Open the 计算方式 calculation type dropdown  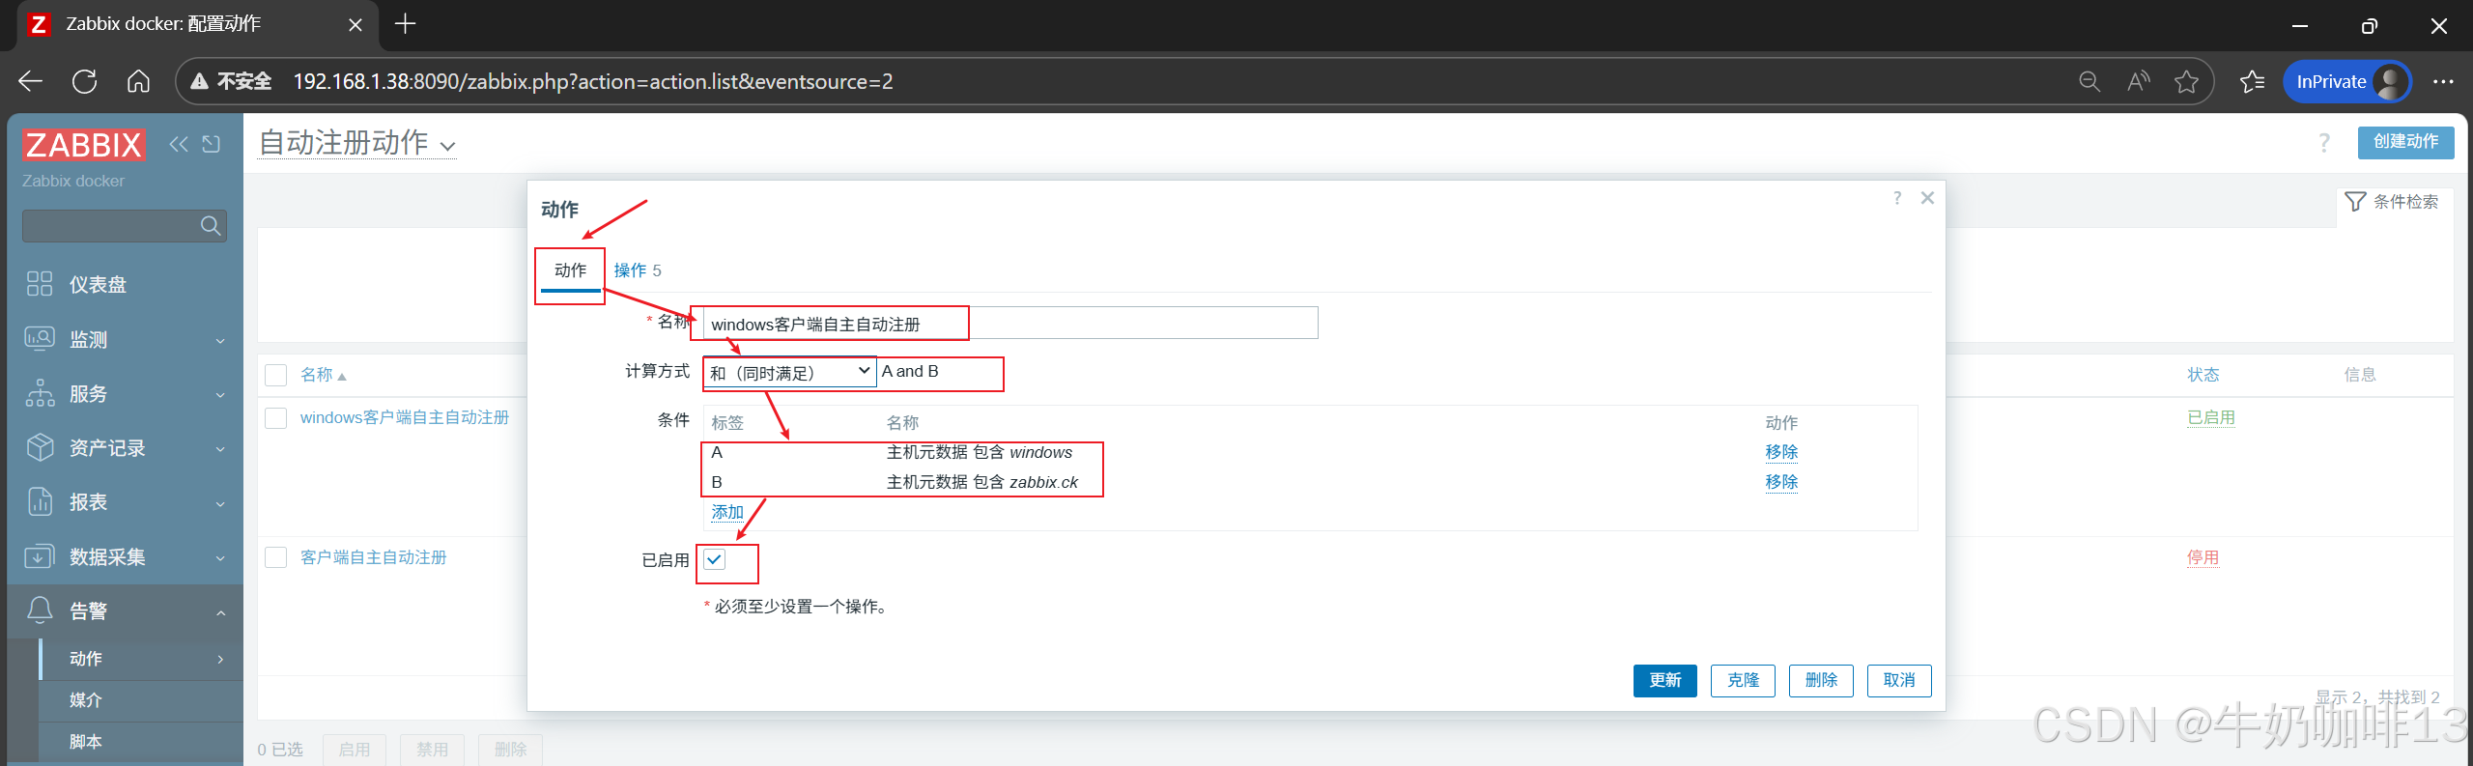tap(790, 372)
